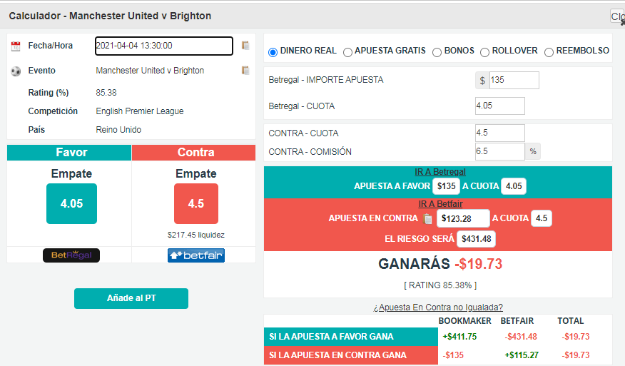Choose the BONOS radio option
The width and height of the screenshot is (625, 366).
[437, 52]
